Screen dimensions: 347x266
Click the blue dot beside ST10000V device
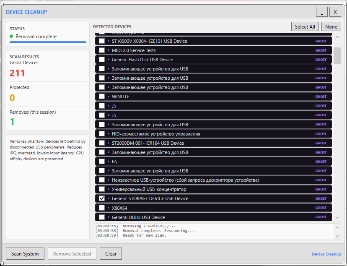coord(109,41)
